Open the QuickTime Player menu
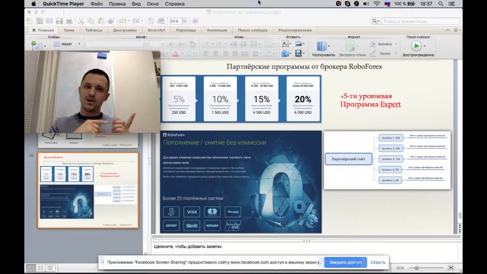The width and height of the screenshot is (487, 274). 63,4
